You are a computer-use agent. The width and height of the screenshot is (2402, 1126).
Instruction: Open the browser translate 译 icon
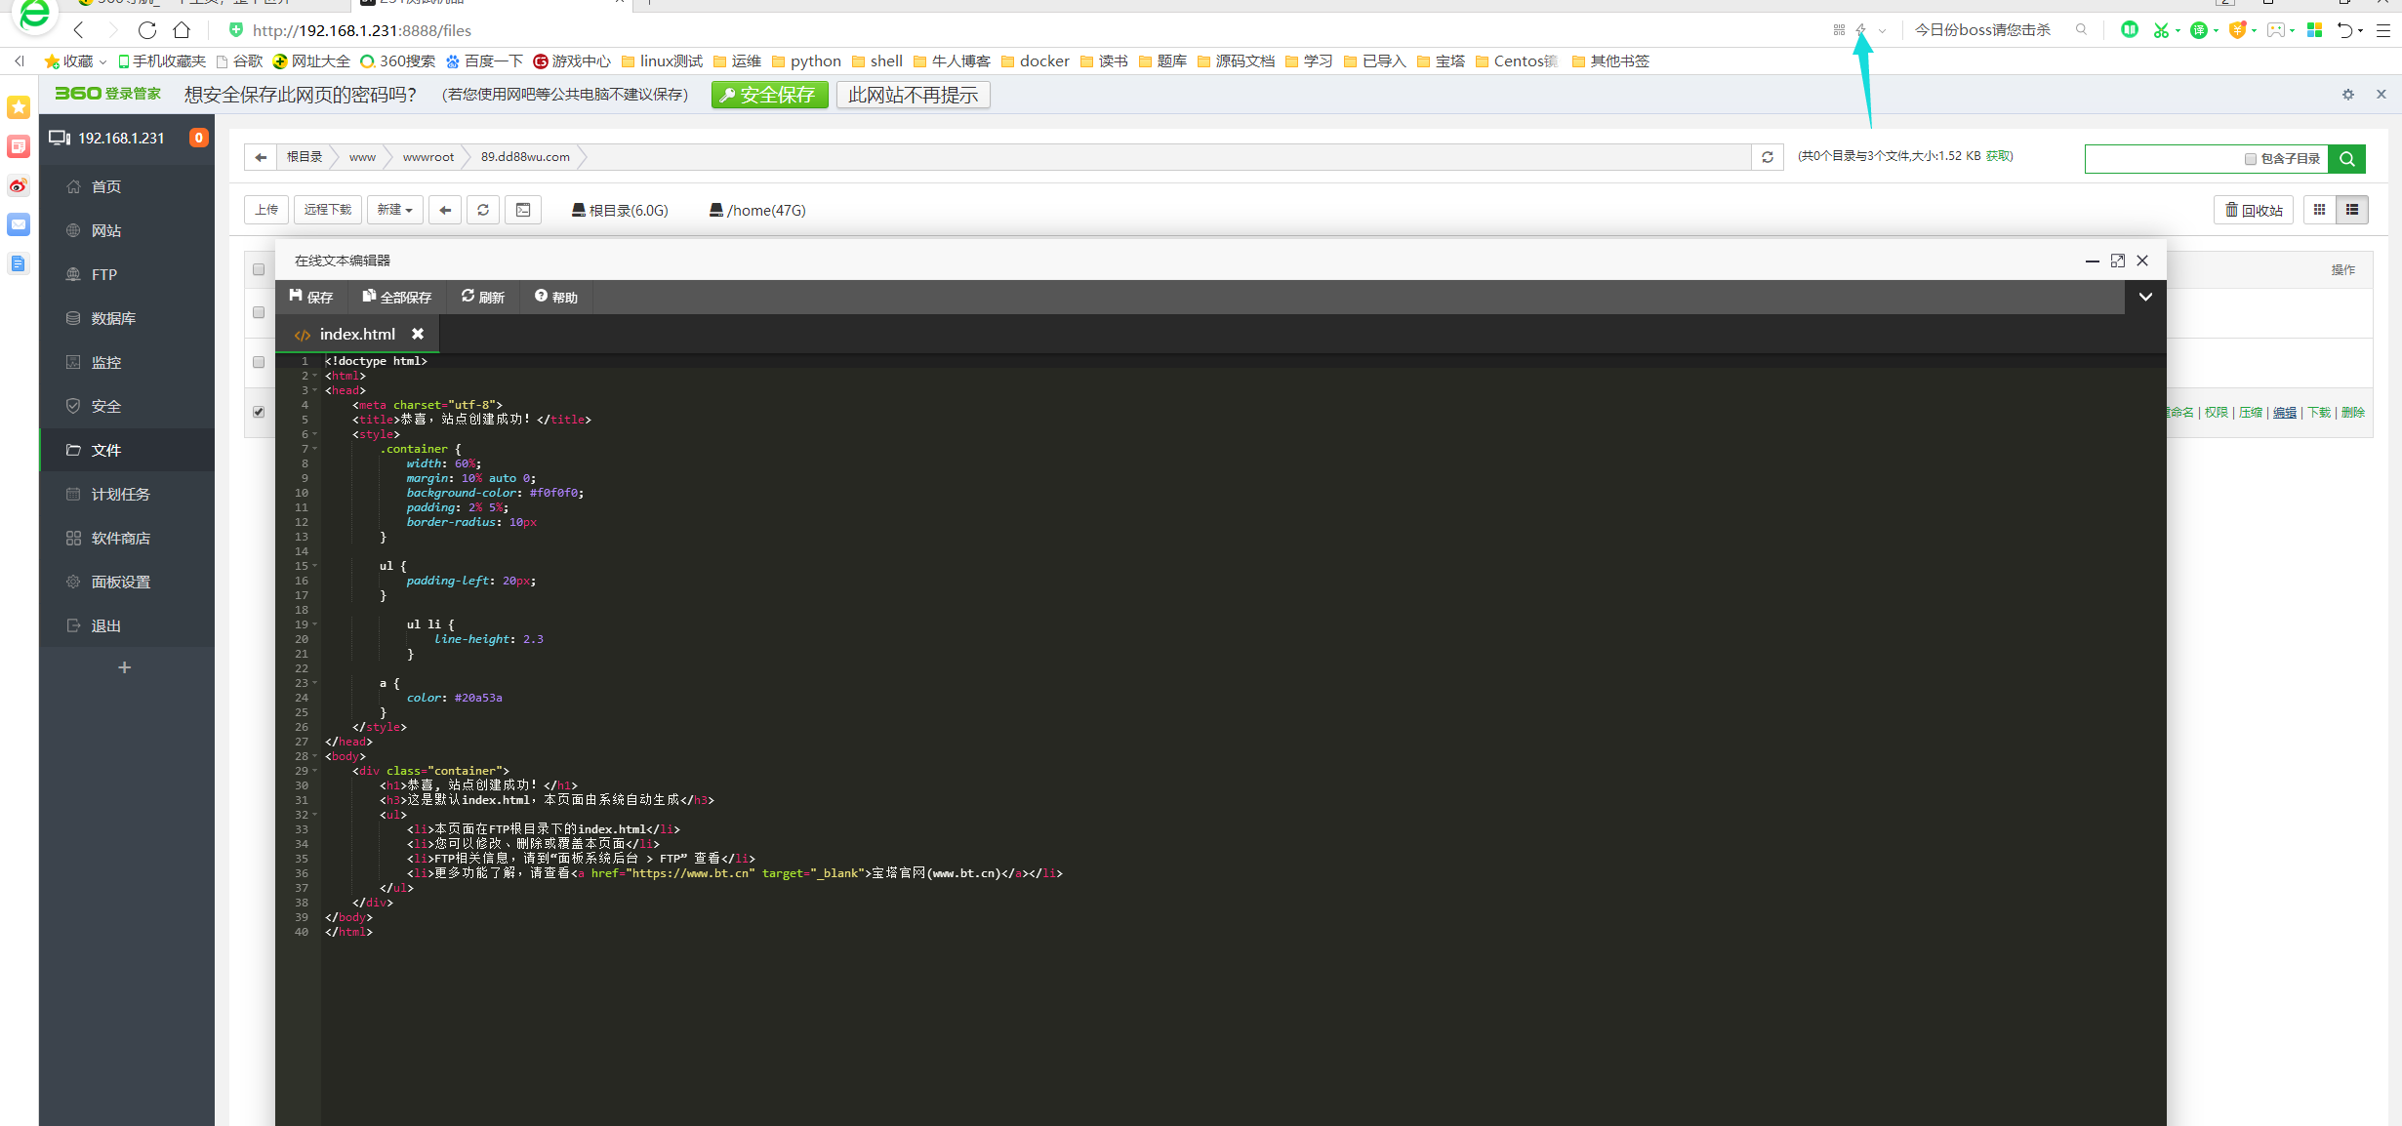tap(2198, 30)
